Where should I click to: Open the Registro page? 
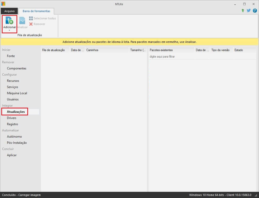pyautogui.click(x=12, y=124)
